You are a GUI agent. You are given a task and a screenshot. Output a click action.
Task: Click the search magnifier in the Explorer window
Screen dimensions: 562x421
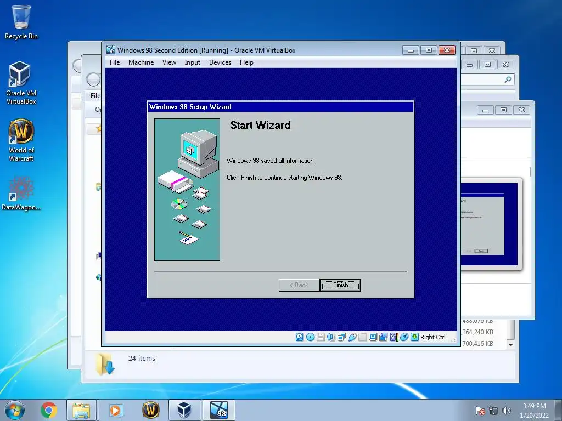coord(508,79)
